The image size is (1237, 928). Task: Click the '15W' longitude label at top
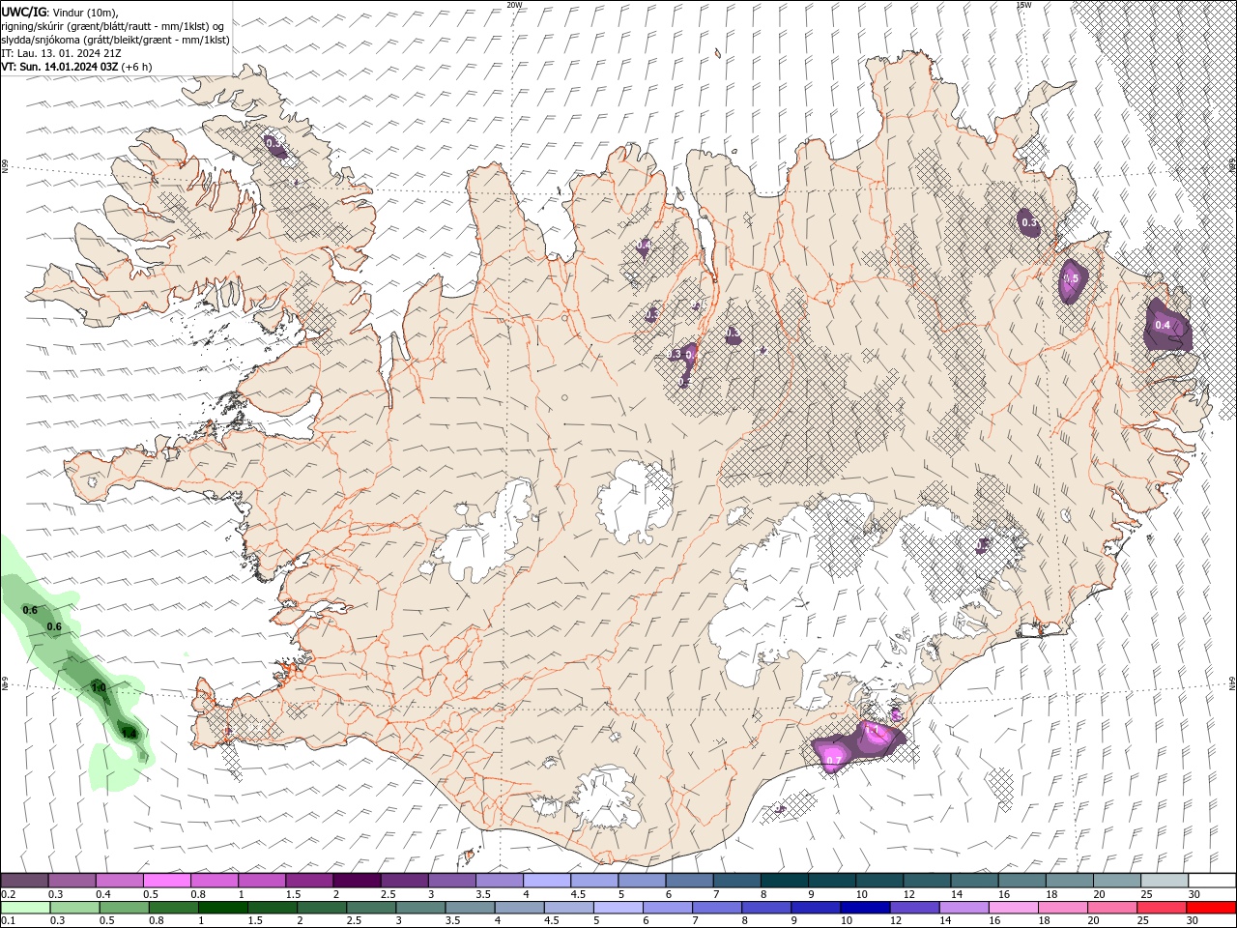1022,5
